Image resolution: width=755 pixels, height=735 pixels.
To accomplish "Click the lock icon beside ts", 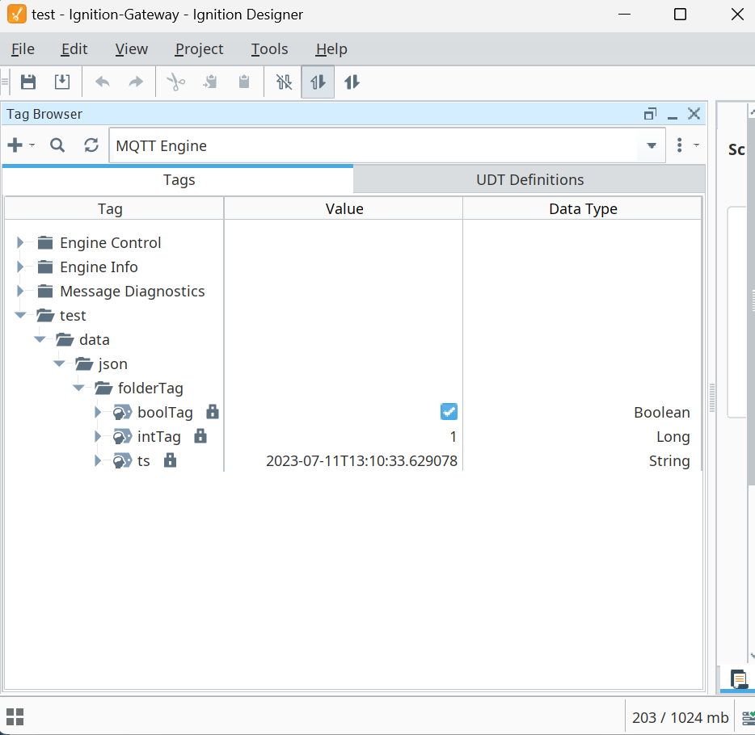I will coord(170,460).
